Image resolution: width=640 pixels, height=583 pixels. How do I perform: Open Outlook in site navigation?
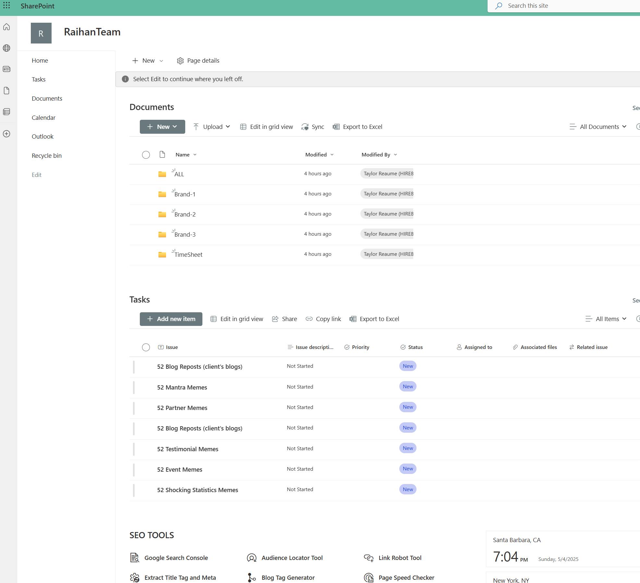point(42,137)
